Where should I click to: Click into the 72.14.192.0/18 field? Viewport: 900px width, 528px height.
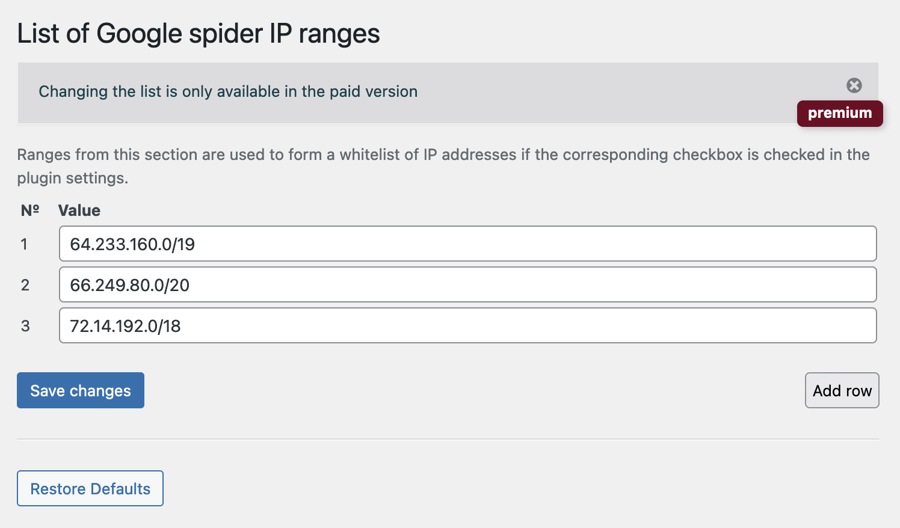467,325
